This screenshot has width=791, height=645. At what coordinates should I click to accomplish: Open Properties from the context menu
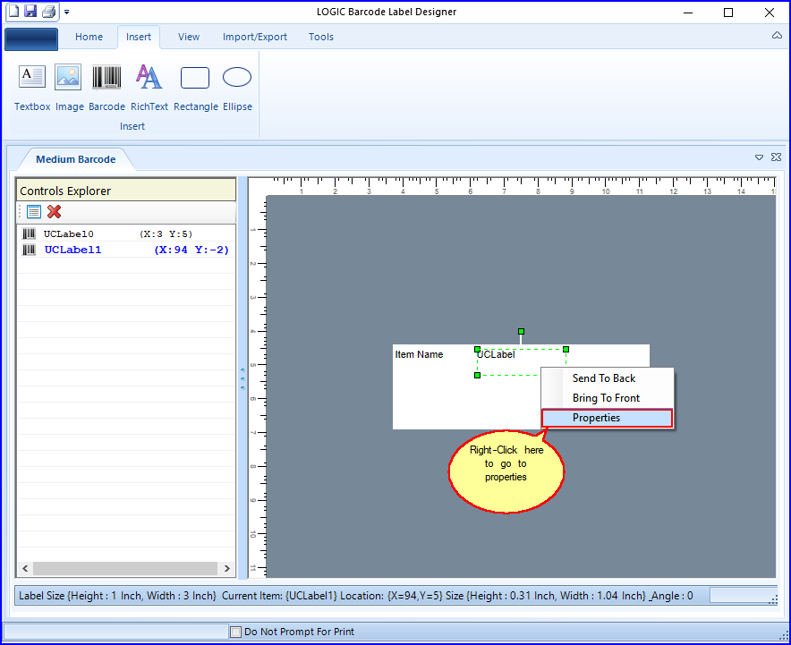[x=608, y=418]
